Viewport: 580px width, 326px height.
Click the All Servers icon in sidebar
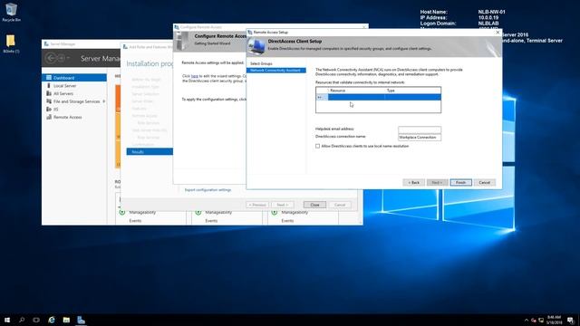tap(49, 93)
